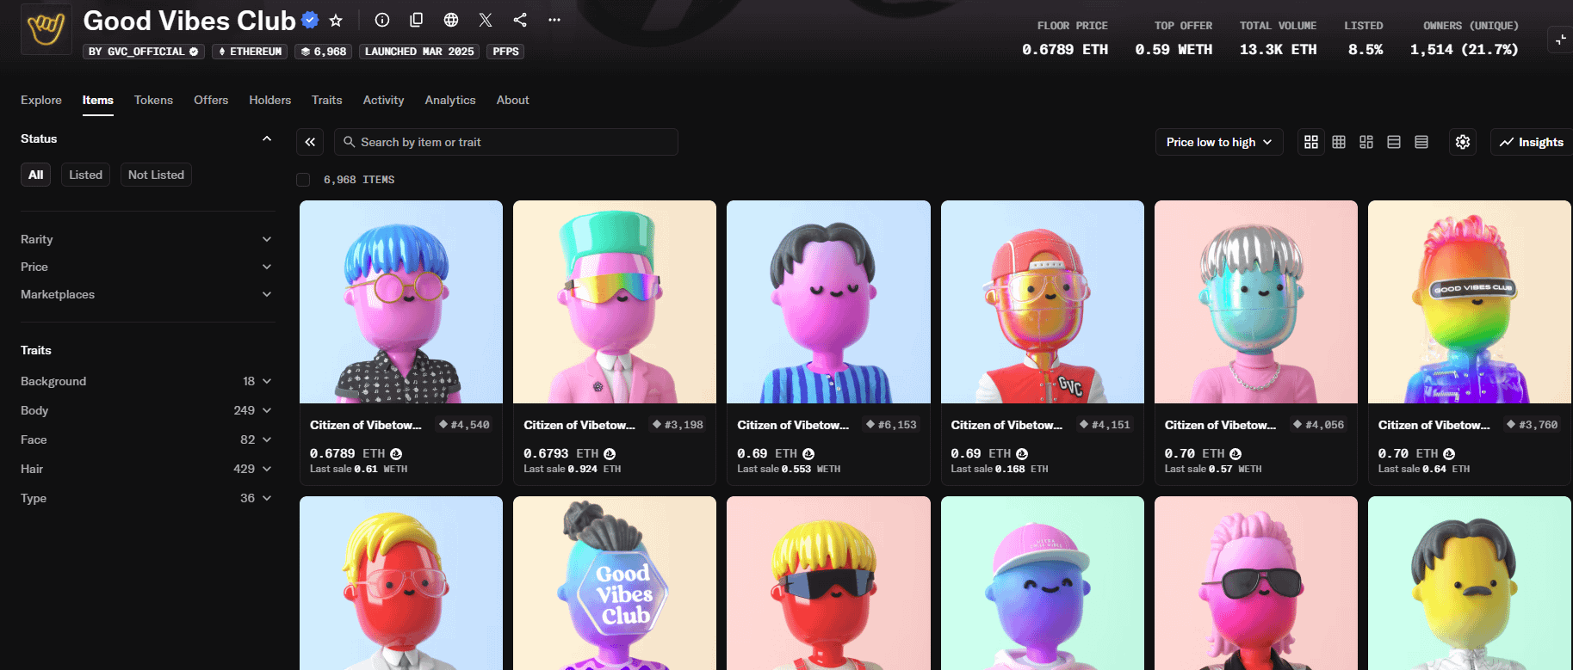Viewport: 1573px width, 670px height.
Task: Expand the Background trait filter
Action: pyautogui.click(x=146, y=381)
